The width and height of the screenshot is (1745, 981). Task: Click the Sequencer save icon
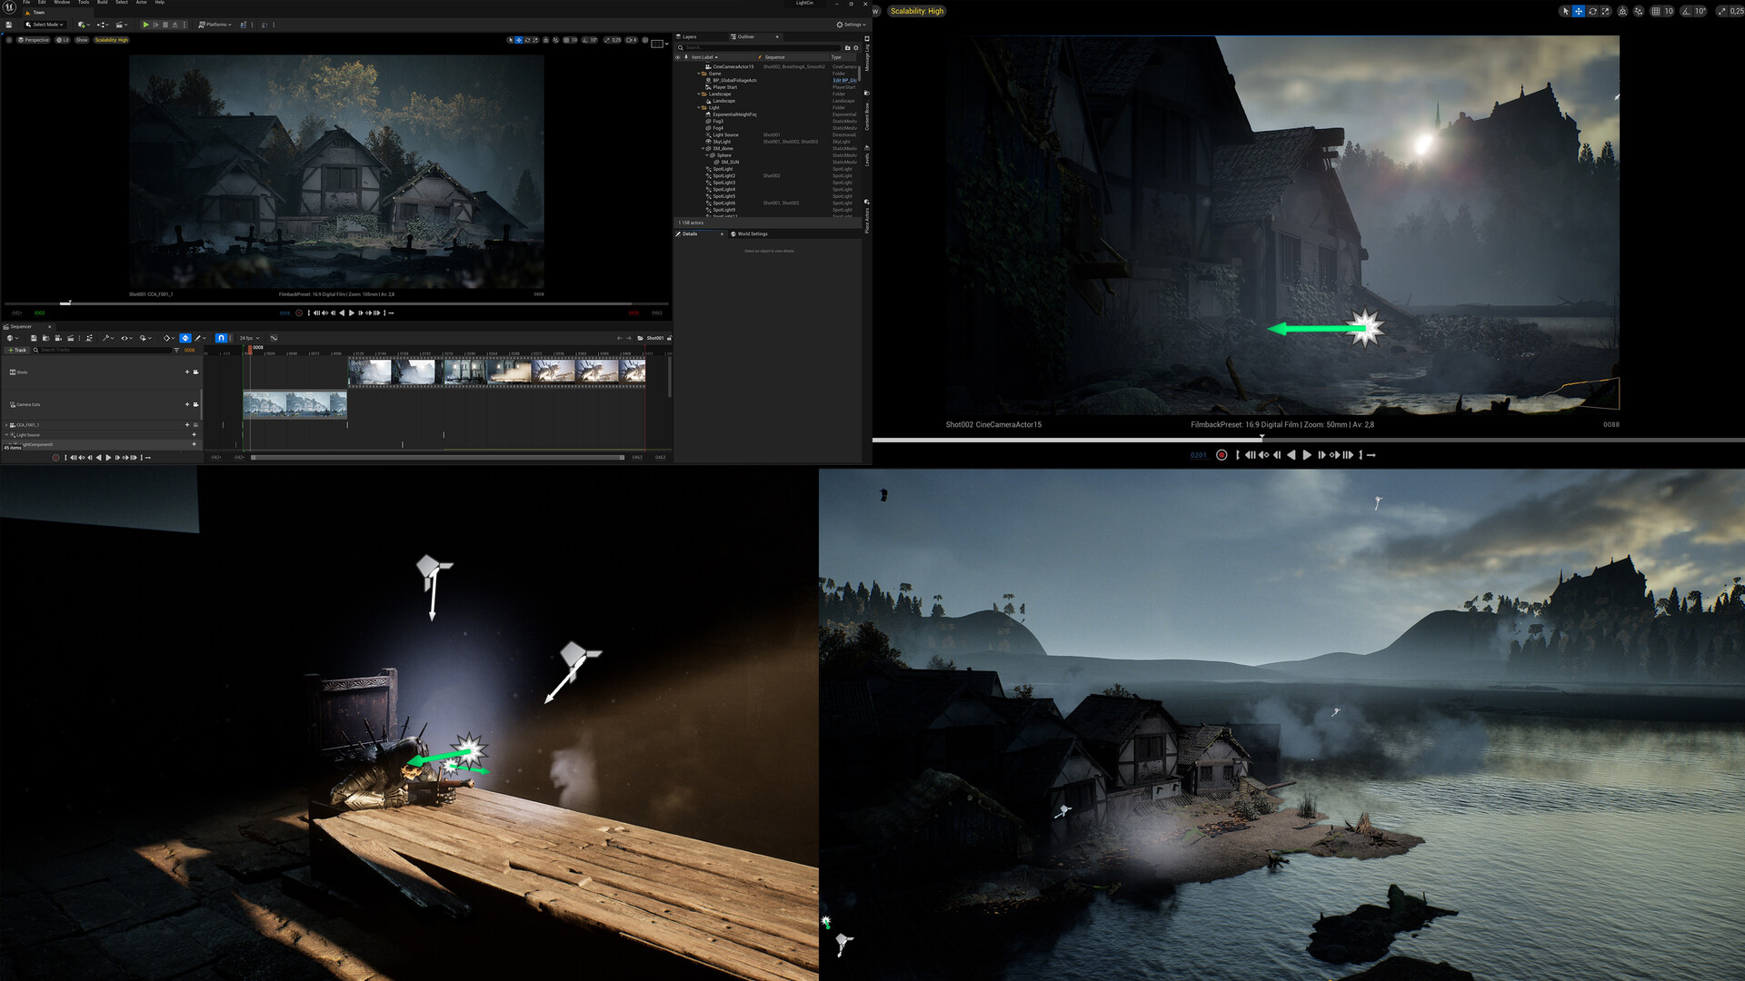(x=34, y=338)
